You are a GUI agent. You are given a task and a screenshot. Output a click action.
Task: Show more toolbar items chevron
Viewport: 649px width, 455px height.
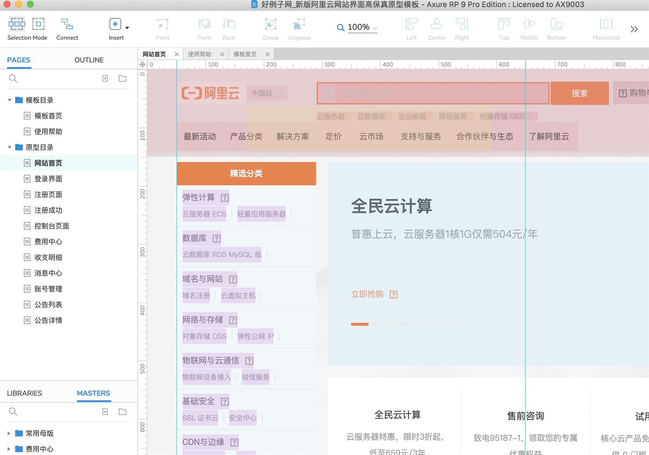(x=634, y=29)
